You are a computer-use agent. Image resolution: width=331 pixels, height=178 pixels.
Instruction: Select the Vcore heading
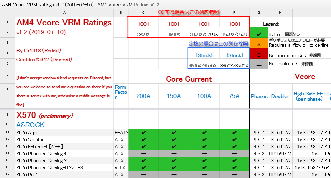point(305,77)
